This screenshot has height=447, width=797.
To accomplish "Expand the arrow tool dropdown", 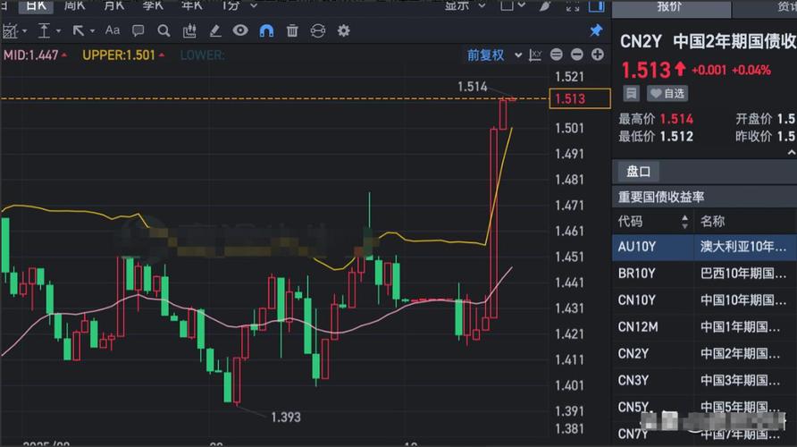I will pos(91,31).
